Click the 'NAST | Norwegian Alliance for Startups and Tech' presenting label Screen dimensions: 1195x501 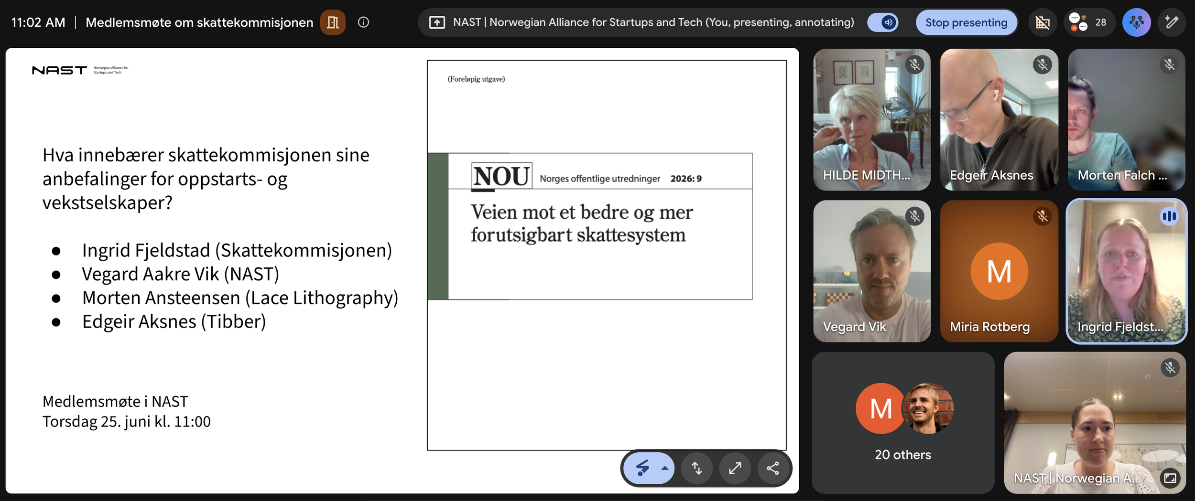653,22
